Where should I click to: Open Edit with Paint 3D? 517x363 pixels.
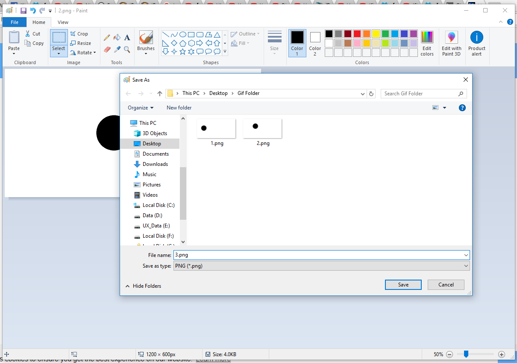(451, 44)
